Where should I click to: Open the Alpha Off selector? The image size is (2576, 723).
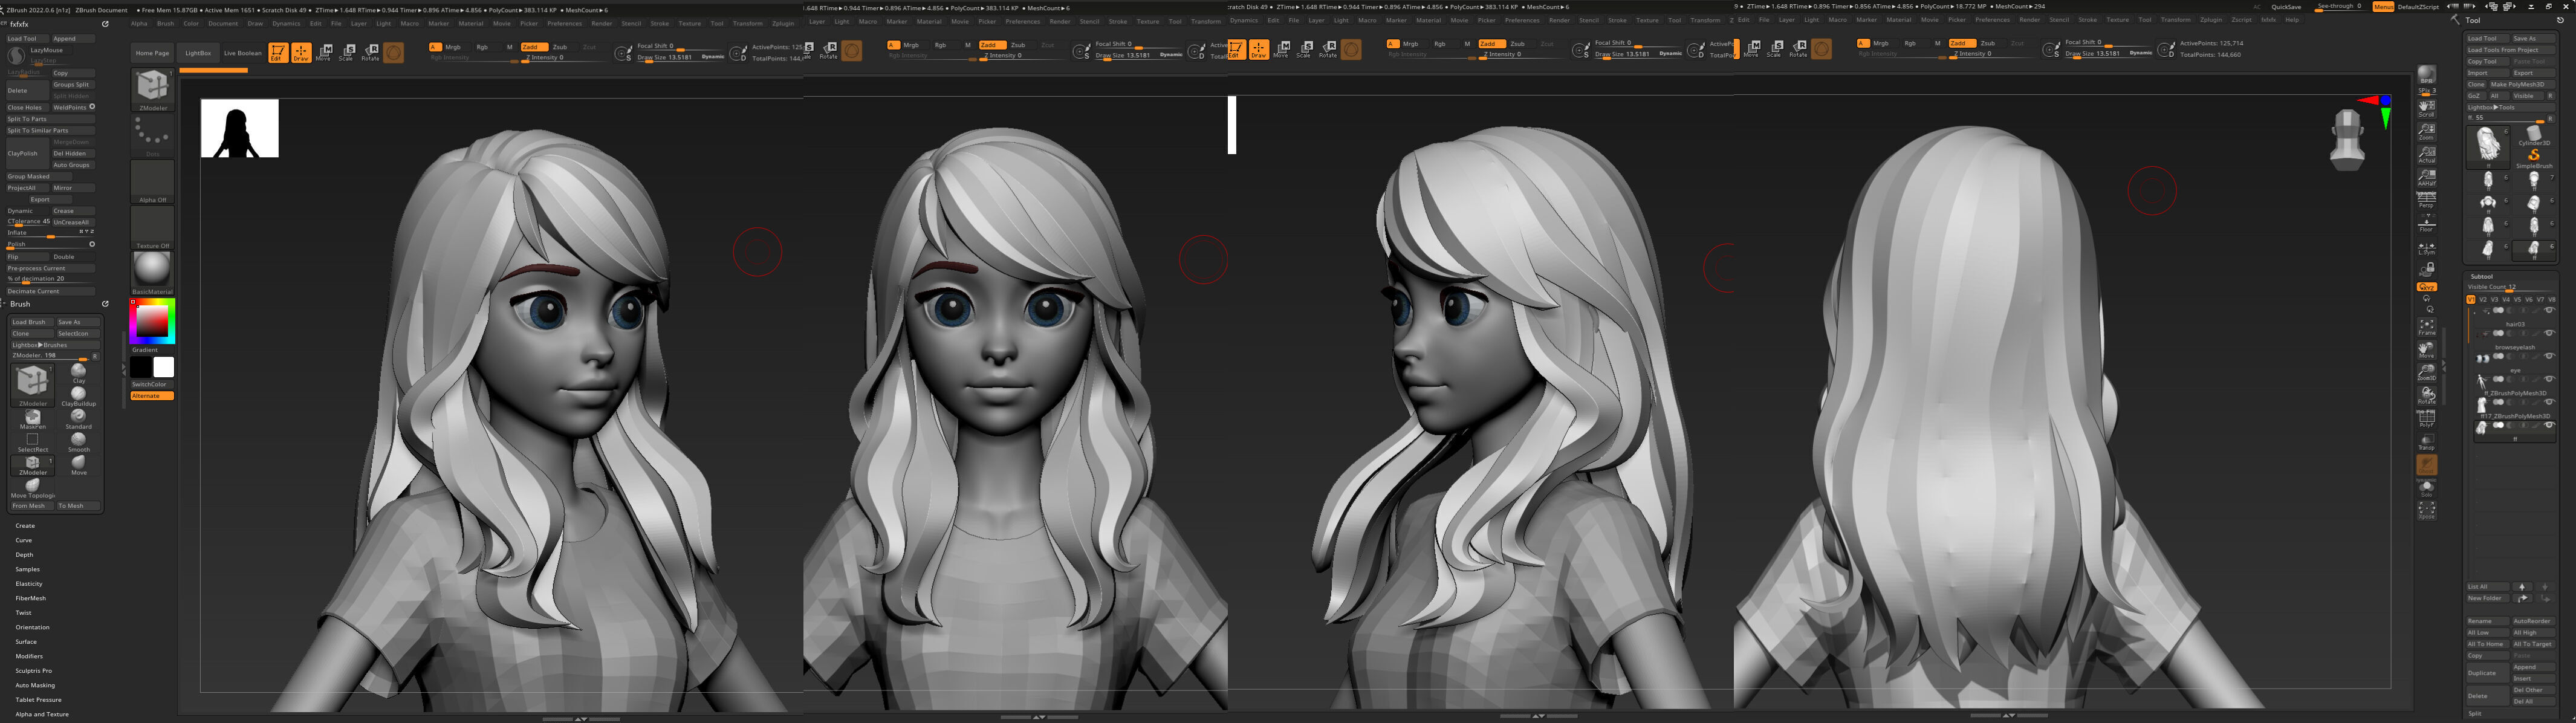tap(152, 182)
